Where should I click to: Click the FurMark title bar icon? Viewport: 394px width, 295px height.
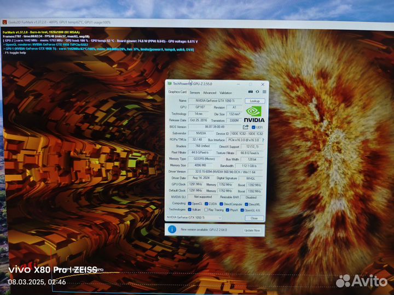click(4, 22)
